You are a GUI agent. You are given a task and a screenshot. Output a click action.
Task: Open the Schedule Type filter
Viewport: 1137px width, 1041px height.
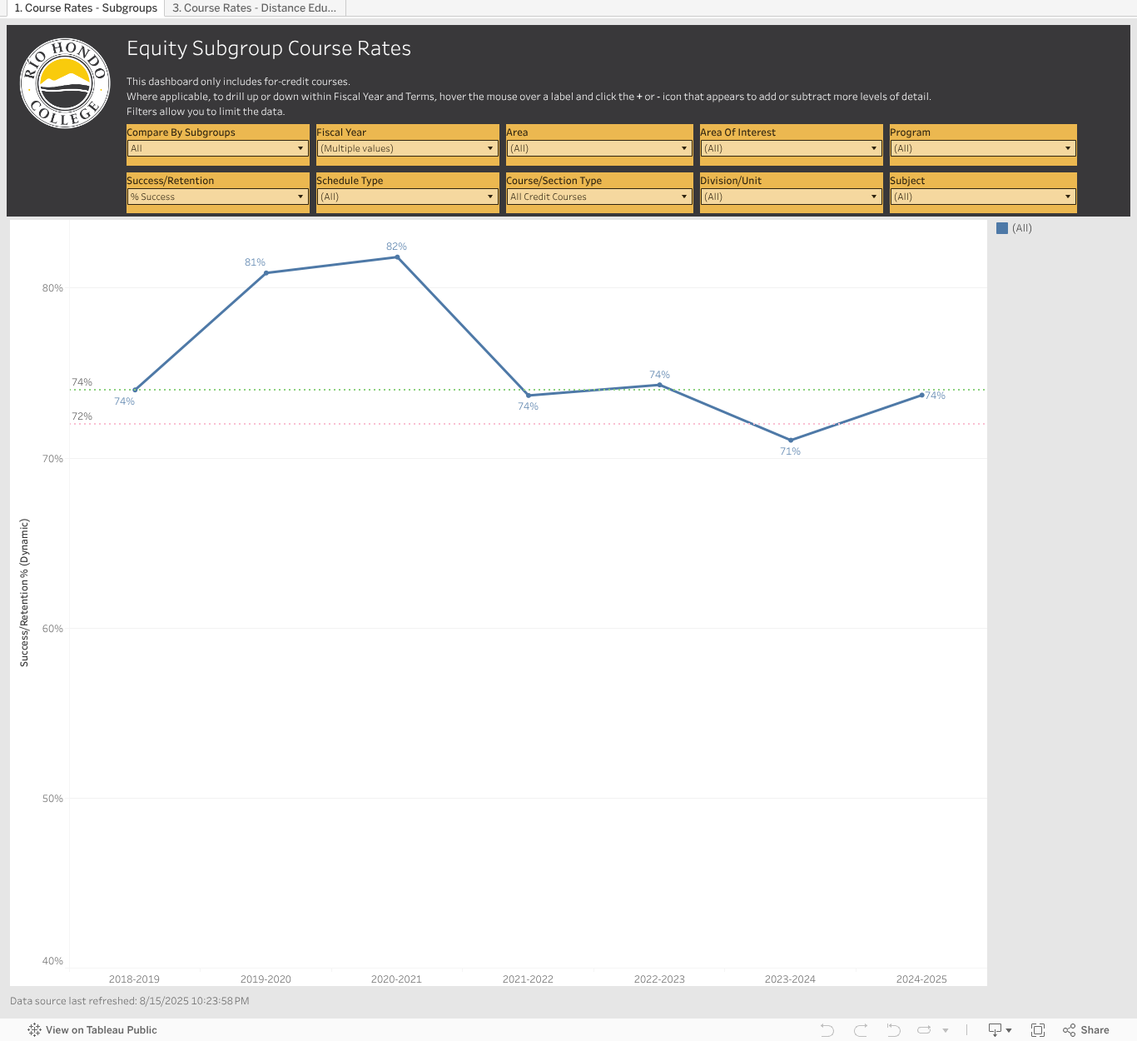(407, 197)
